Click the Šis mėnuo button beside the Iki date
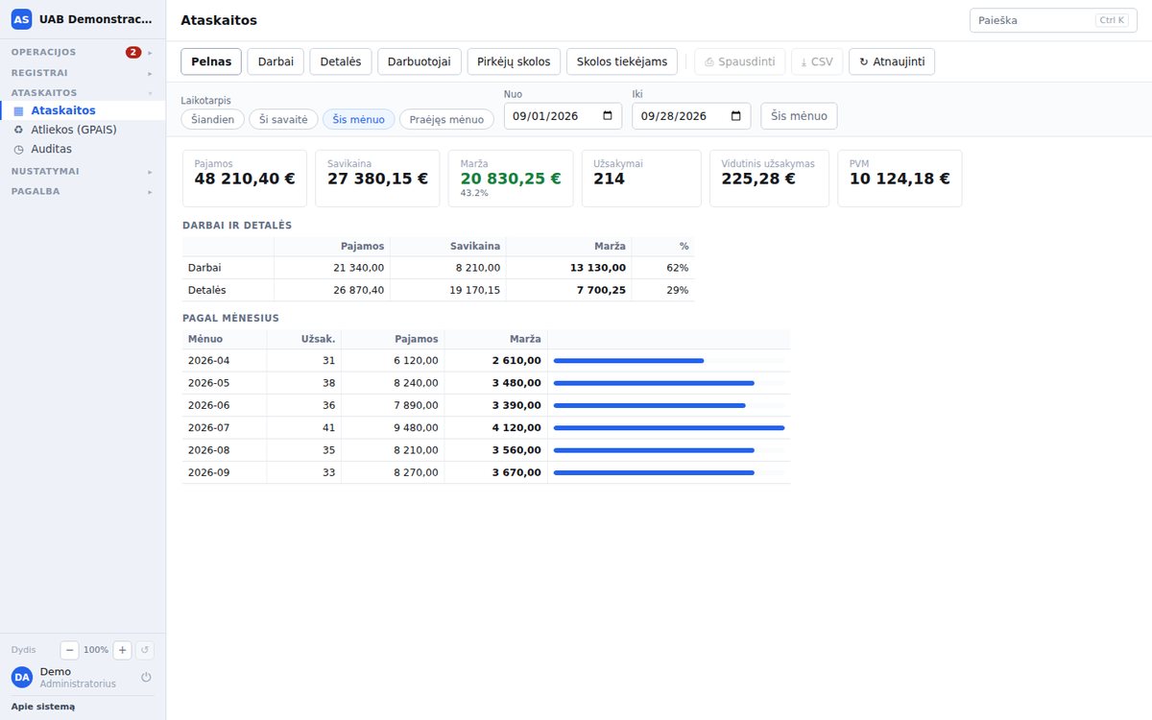 [x=799, y=116]
